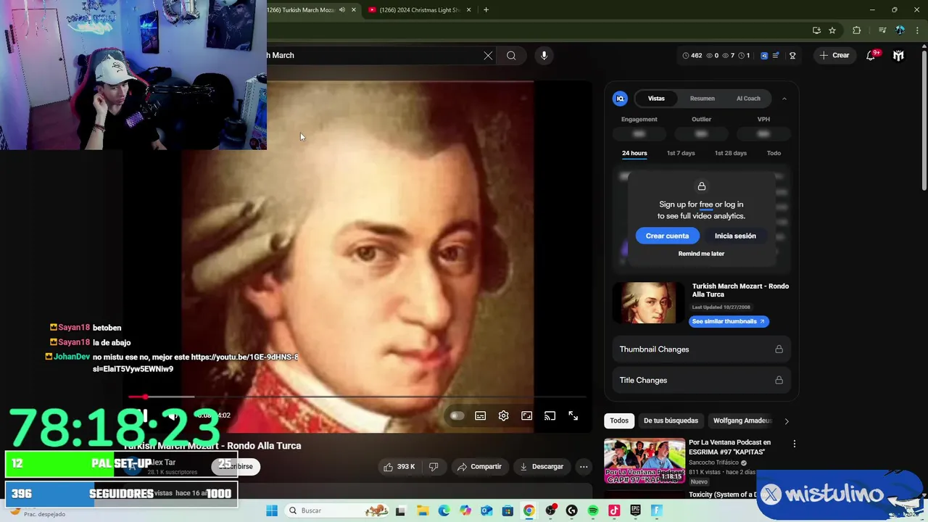Select 1st 7 days tab
928x522 pixels.
[x=681, y=153]
